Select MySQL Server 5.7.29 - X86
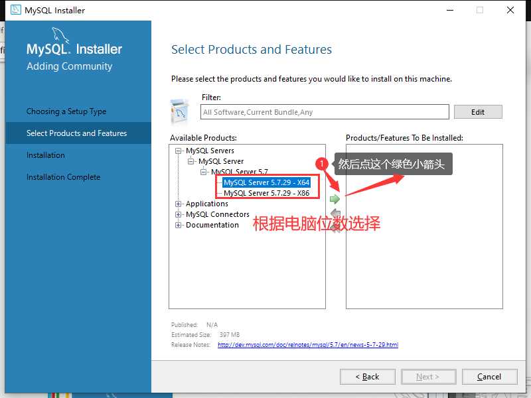531x398 pixels. point(267,193)
